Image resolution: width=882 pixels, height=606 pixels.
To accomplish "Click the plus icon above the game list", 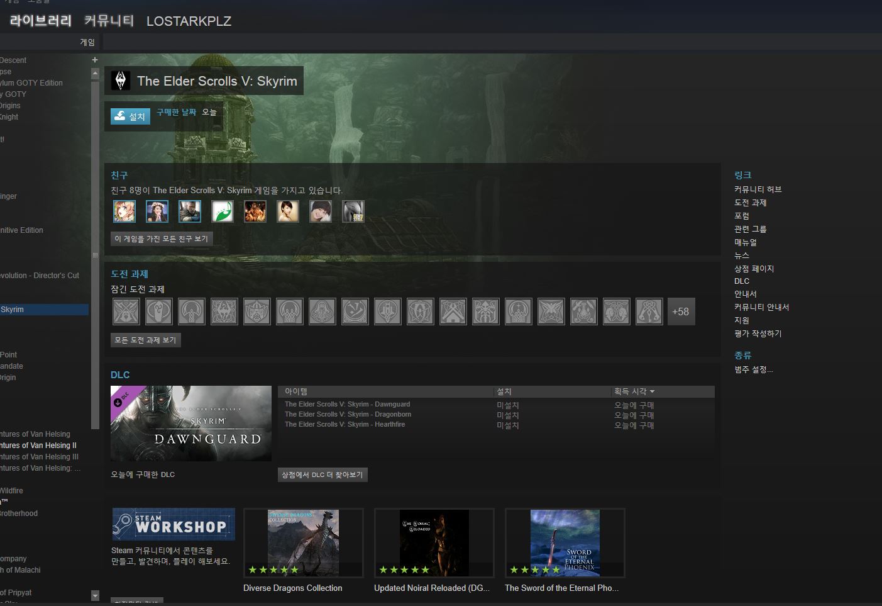I will tap(95, 60).
